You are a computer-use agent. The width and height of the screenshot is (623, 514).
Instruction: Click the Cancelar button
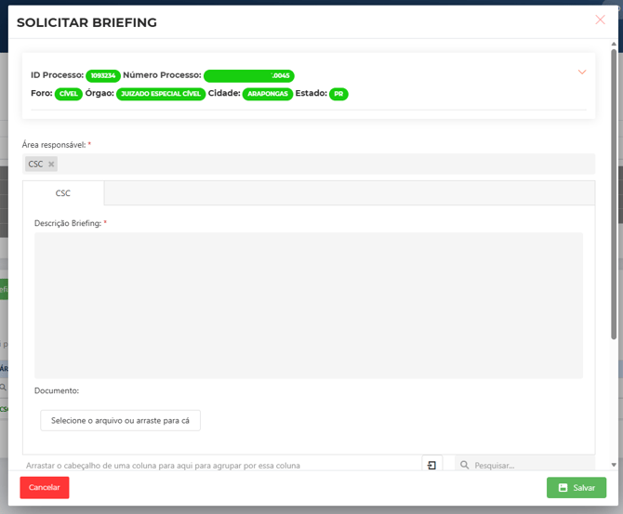[45, 487]
